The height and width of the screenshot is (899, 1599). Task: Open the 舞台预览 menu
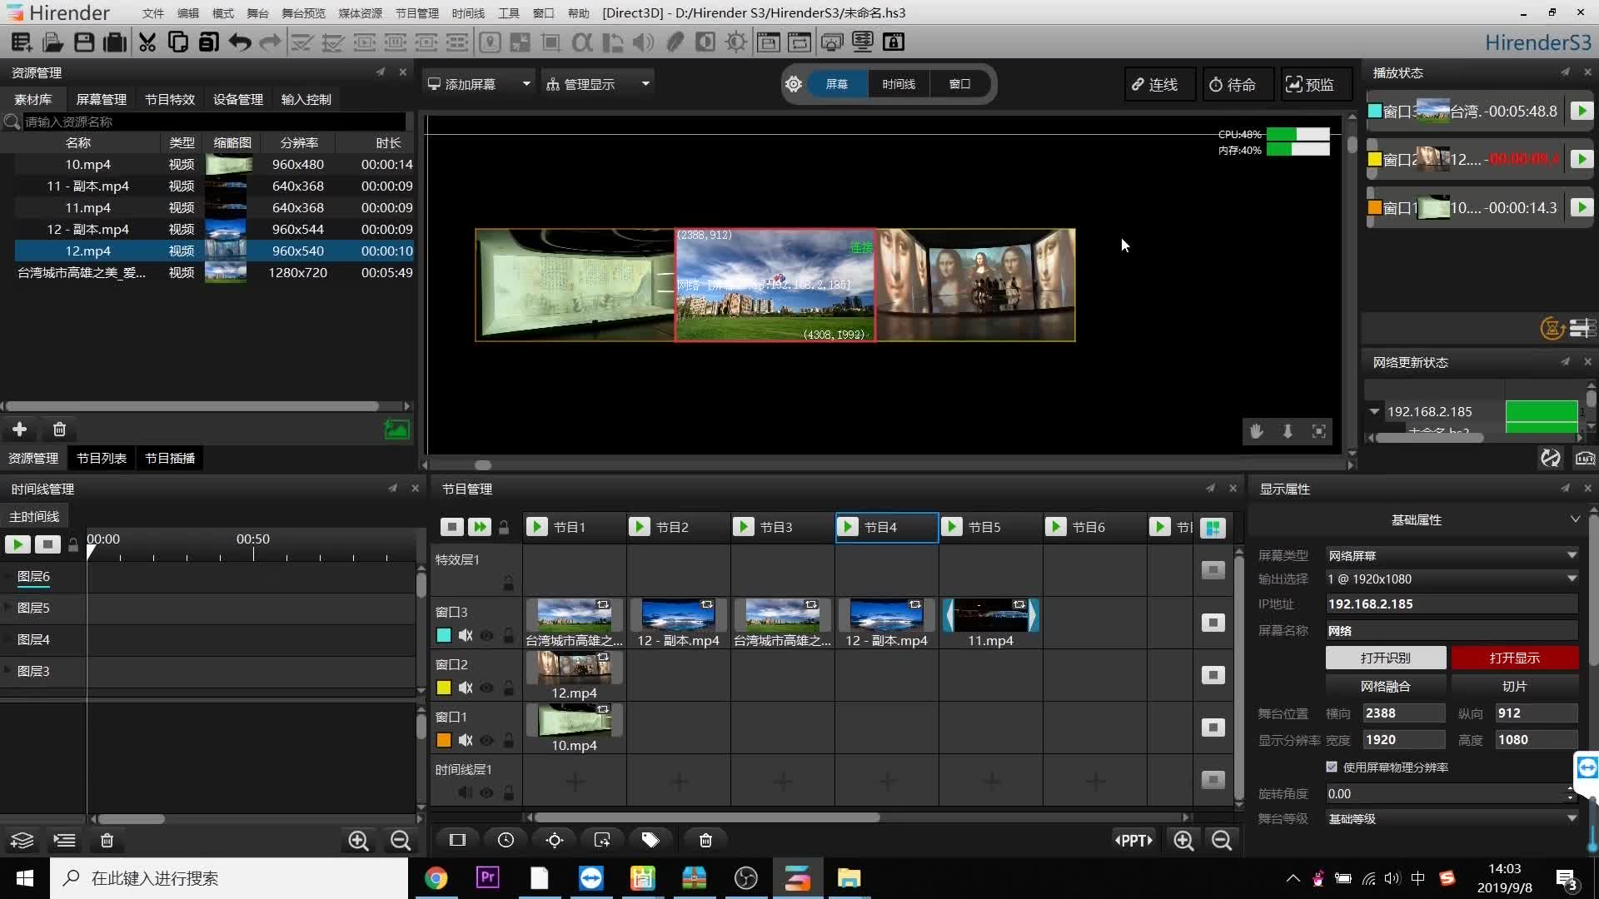303,13
